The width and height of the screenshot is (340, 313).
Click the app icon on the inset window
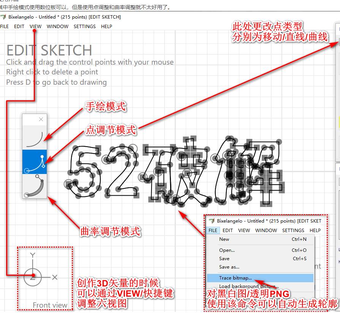(212, 221)
